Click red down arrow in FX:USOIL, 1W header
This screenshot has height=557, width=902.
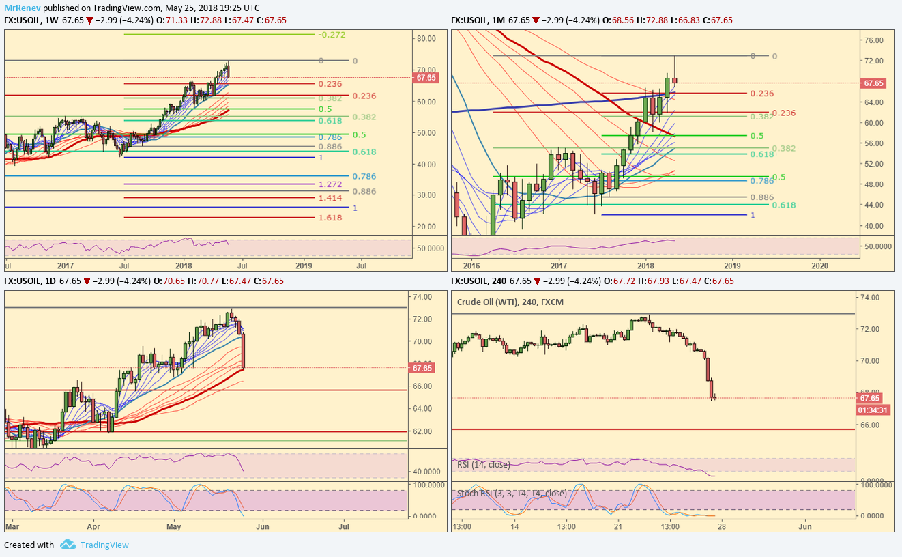point(89,20)
